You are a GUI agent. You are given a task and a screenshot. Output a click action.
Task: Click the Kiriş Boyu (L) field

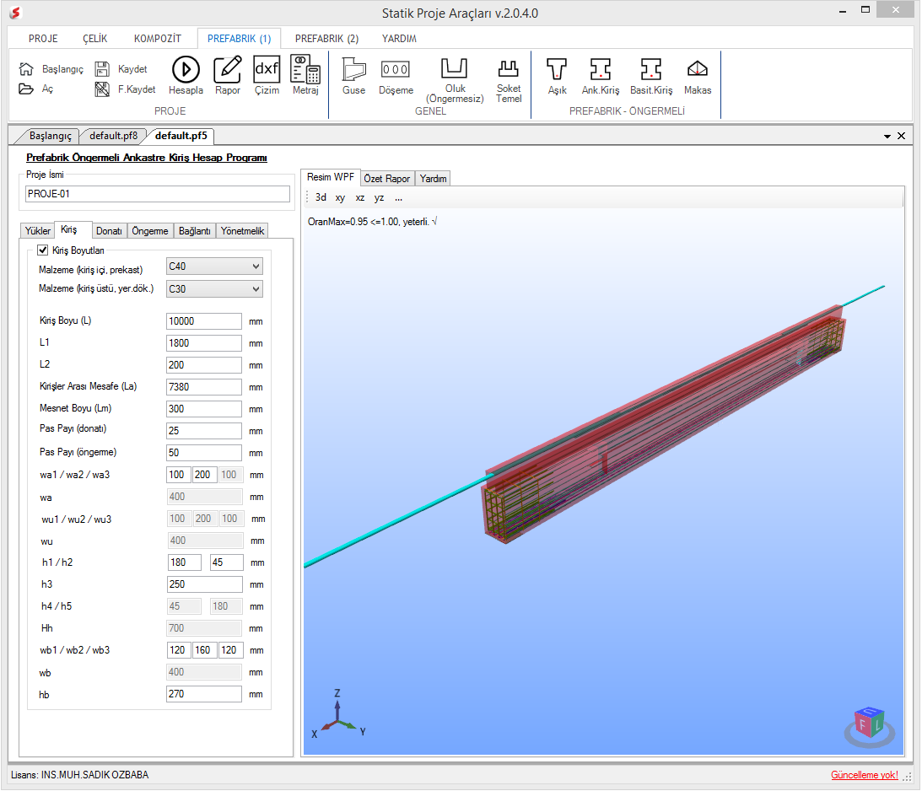(204, 321)
